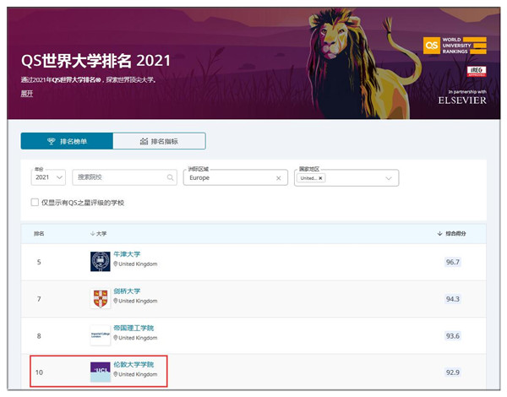This screenshot has width=507, height=397.
Task: Click the location pin beside Imperial's United Kingdom
Action: [x=116, y=338]
